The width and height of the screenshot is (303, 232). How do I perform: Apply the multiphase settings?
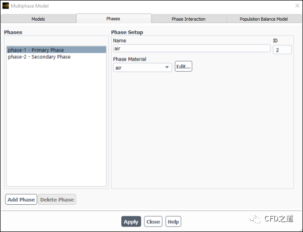pyautogui.click(x=131, y=221)
